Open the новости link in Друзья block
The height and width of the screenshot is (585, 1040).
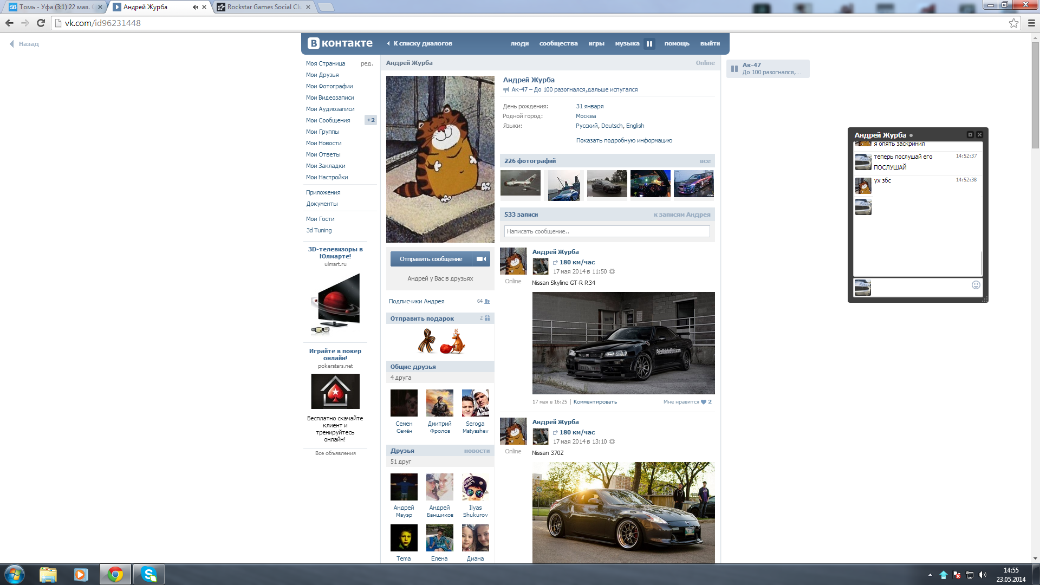coord(477,451)
